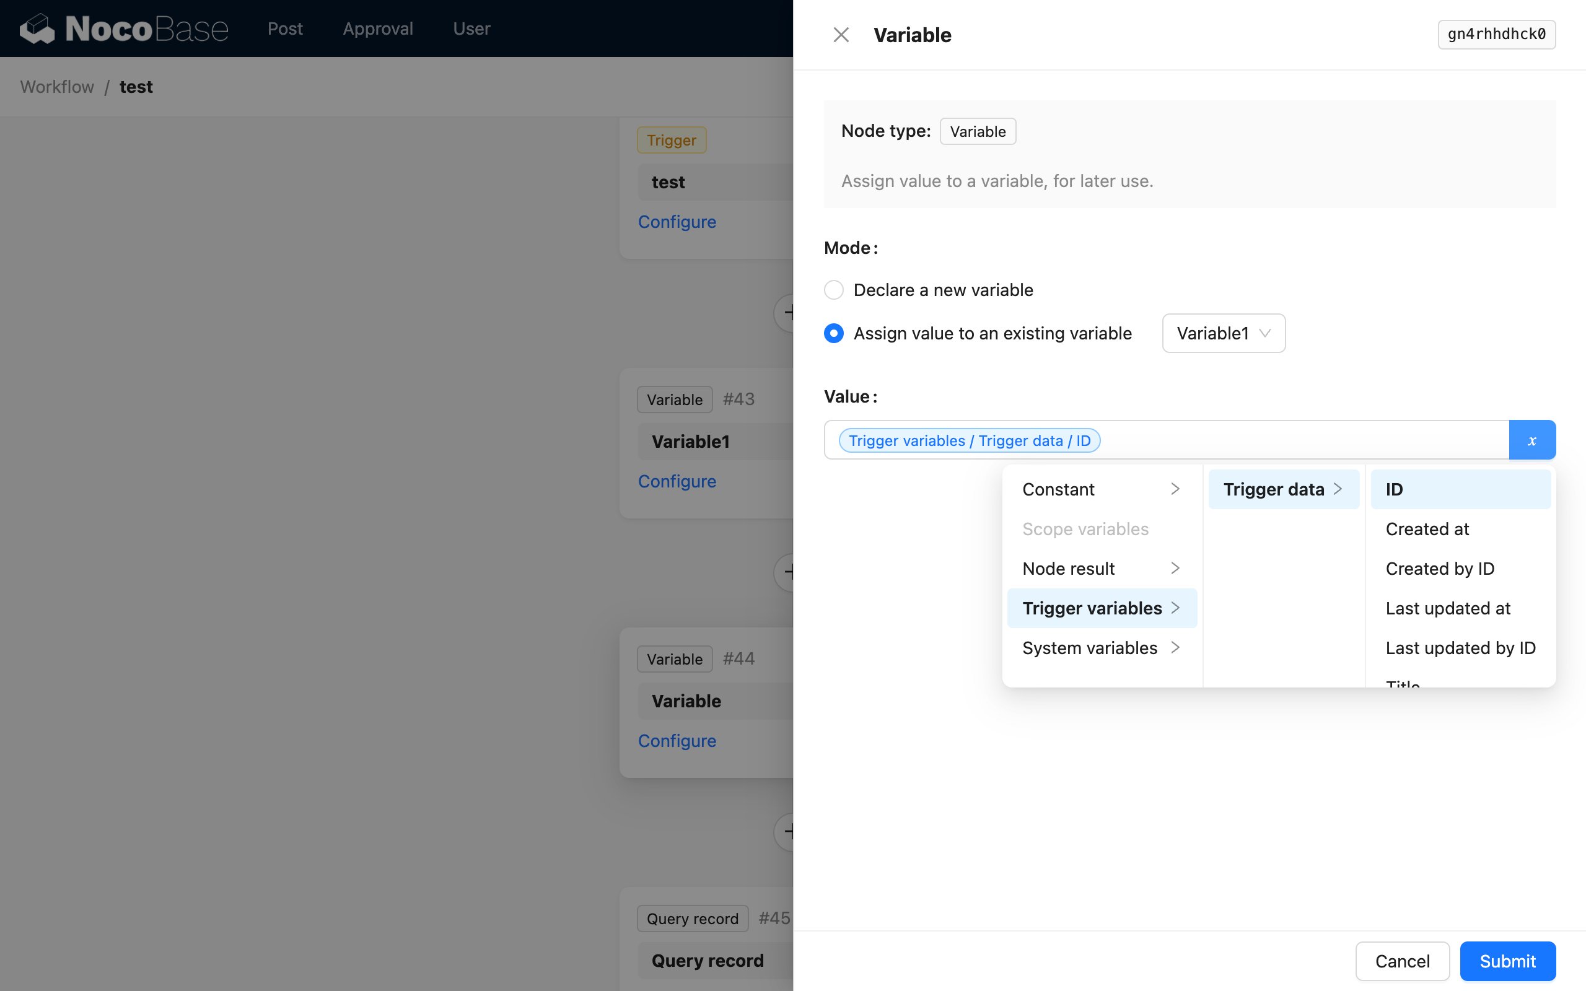The image size is (1586, 991).
Task: Configure the test trigger node
Action: point(677,222)
